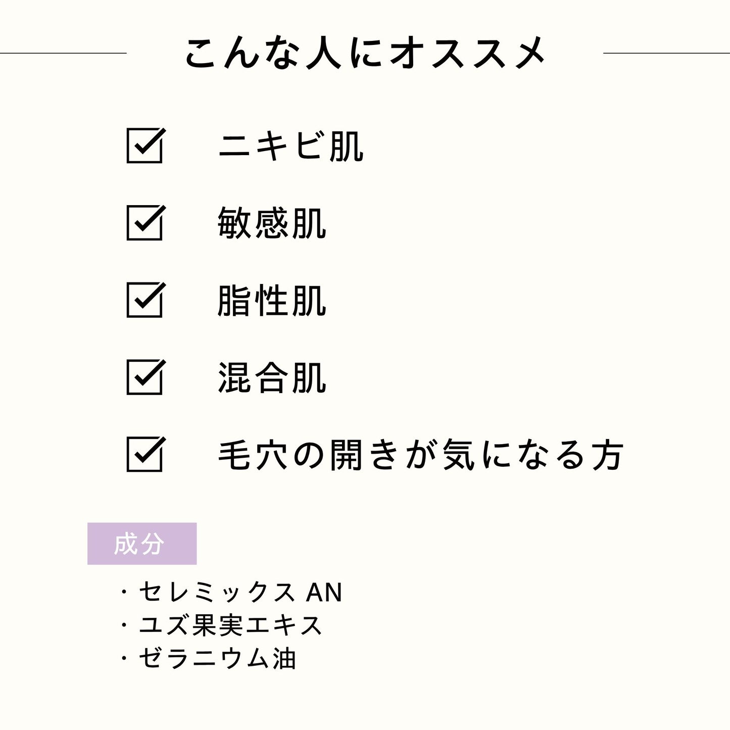Toggle the ニキビ肌 checkbox

pyautogui.click(x=144, y=146)
